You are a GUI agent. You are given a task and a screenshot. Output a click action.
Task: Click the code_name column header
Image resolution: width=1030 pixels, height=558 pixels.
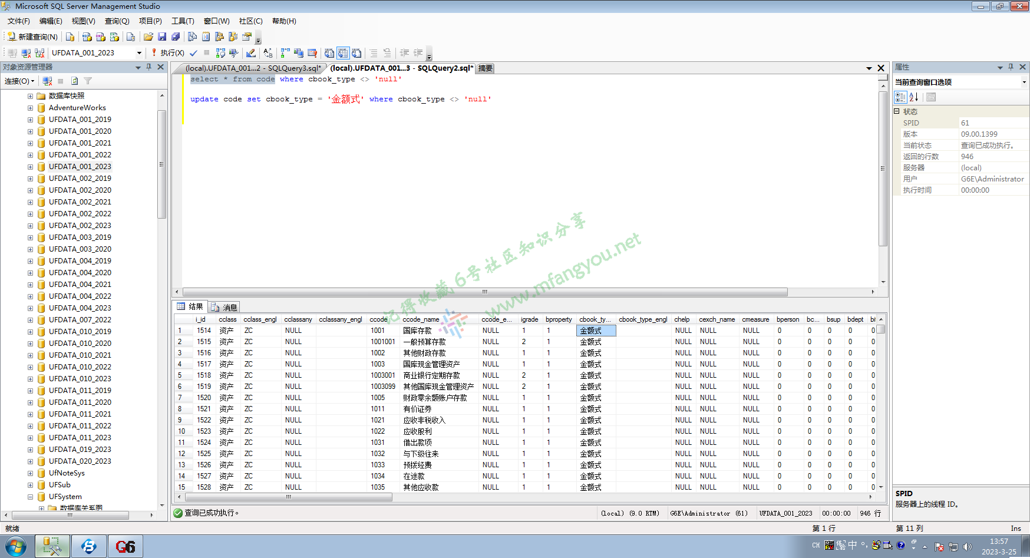click(x=439, y=319)
